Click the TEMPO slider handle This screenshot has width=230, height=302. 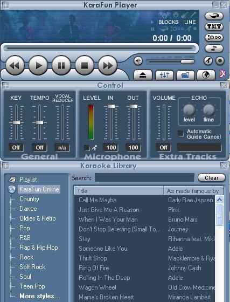pyautogui.click(x=40, y=122)
